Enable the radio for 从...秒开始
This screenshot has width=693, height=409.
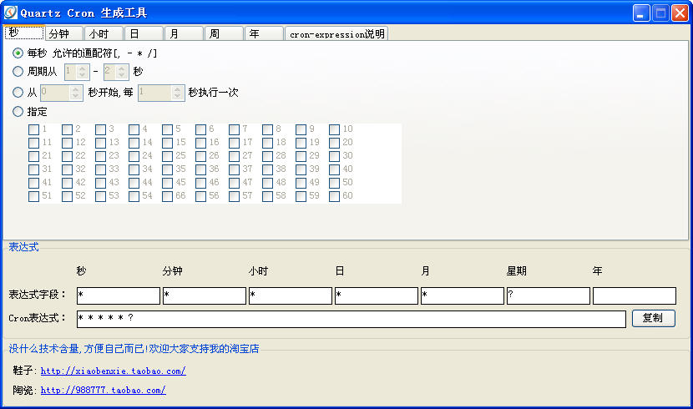(18, 93)
